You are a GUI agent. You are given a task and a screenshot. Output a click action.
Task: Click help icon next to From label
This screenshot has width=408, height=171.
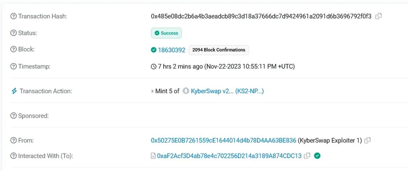tap(13, 141)
